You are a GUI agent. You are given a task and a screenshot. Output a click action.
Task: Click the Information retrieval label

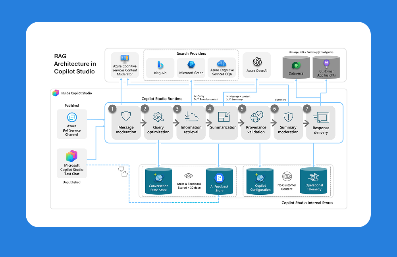tap(191, 130)
